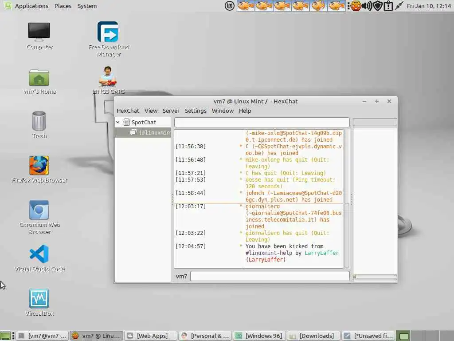
Task: Click the HexChat tray icon in panel
Action: click(x=356, y=6)
